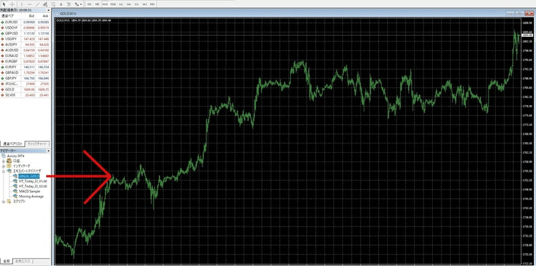Expand the スクリプト node
This screenshot has width=536, height=266.
pyautogui.click(x=4, y=202)
